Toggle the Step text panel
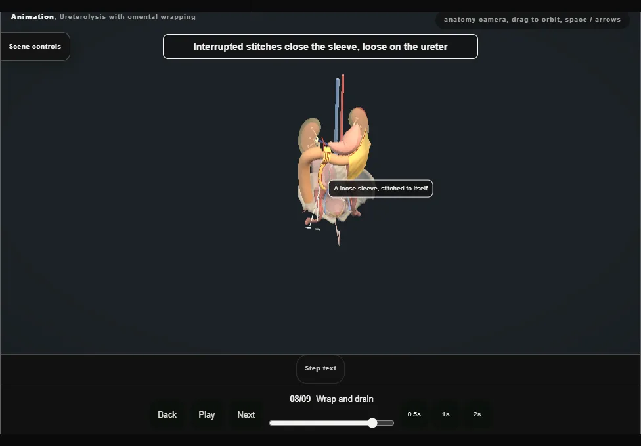The image size is (641, 446). coord(320,368)
